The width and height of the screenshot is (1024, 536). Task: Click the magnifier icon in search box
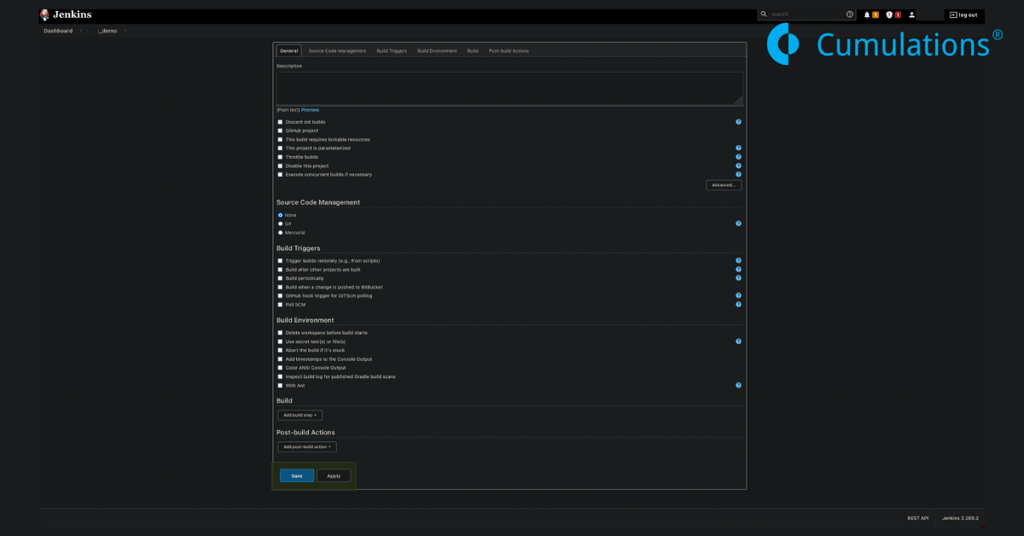pos(764,15)
